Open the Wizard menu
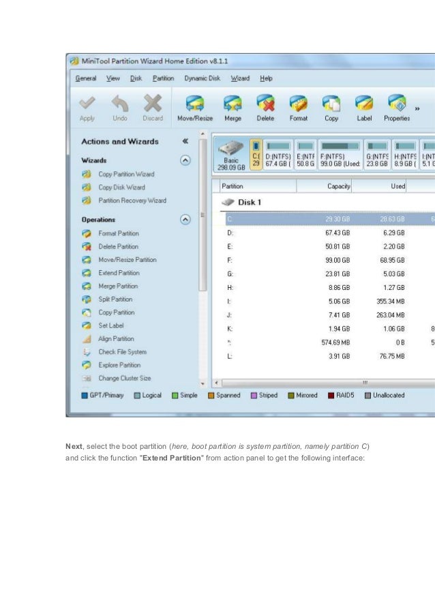 pyautogui.click(x=240, y=78)
